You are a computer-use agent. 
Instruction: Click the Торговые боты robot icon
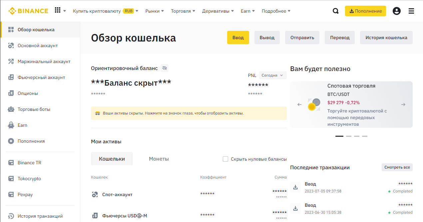[11, 109]
